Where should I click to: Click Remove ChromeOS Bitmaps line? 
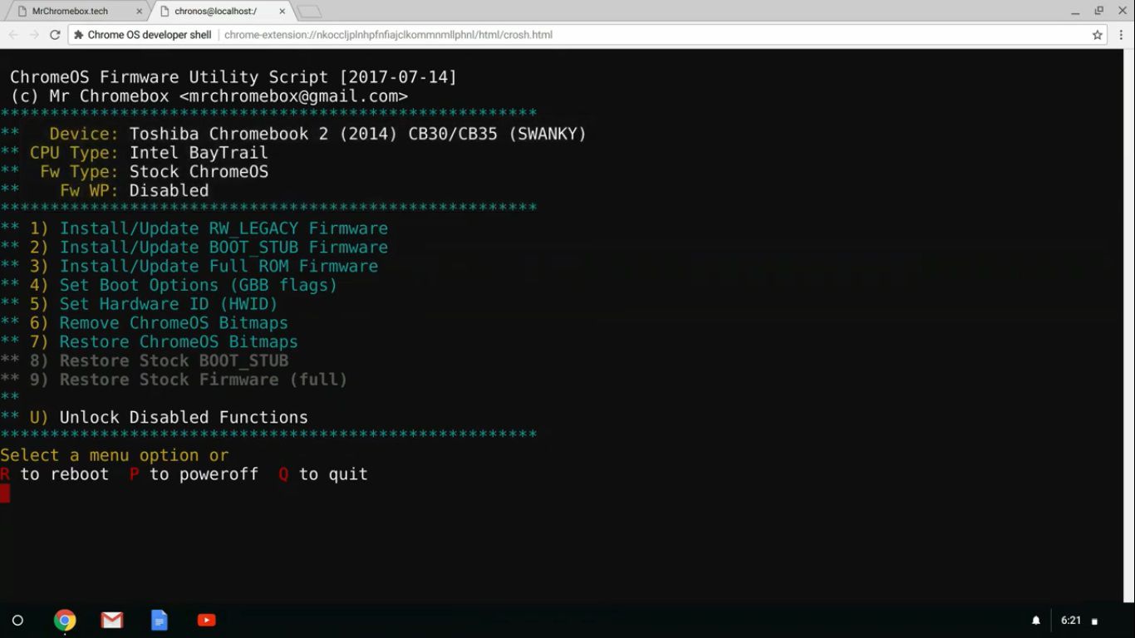pos(174,323)
